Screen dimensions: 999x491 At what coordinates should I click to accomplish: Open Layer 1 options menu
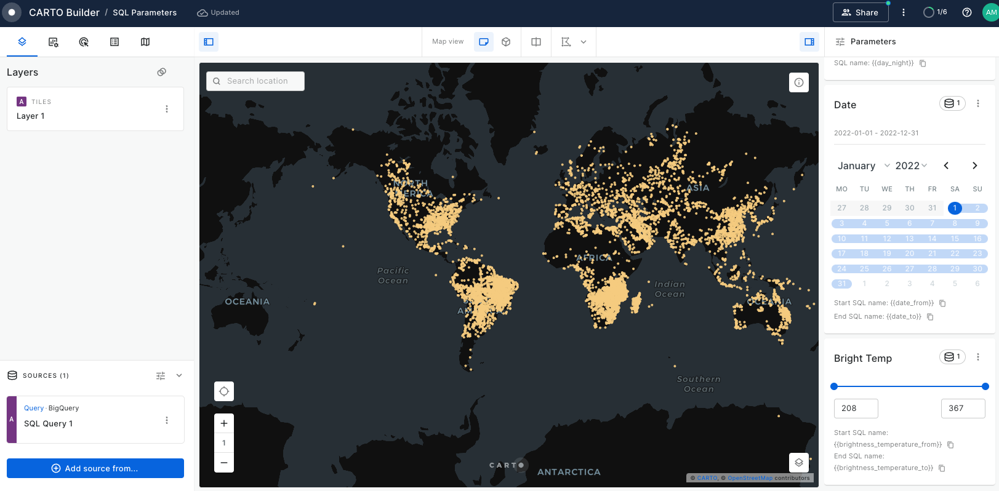point(167,109)
